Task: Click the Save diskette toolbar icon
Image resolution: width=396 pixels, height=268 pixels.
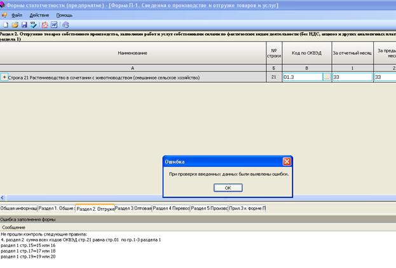Action: (x=24, y=25)
